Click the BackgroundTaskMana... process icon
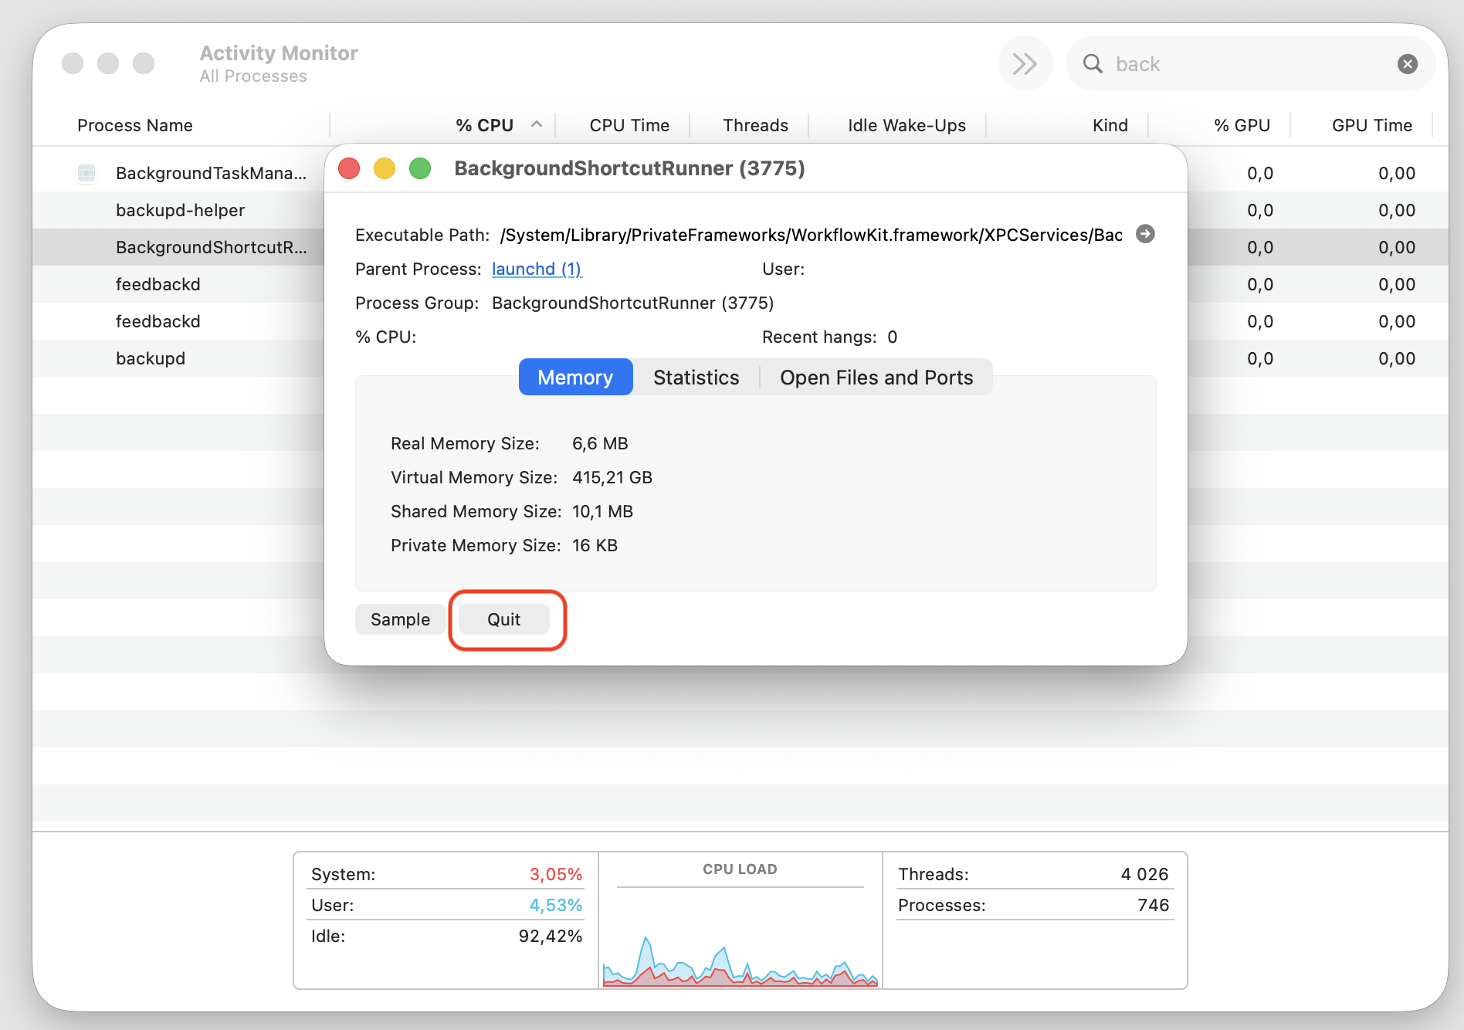This screenshot has width=1464, height=1030. tap(86, 173)
